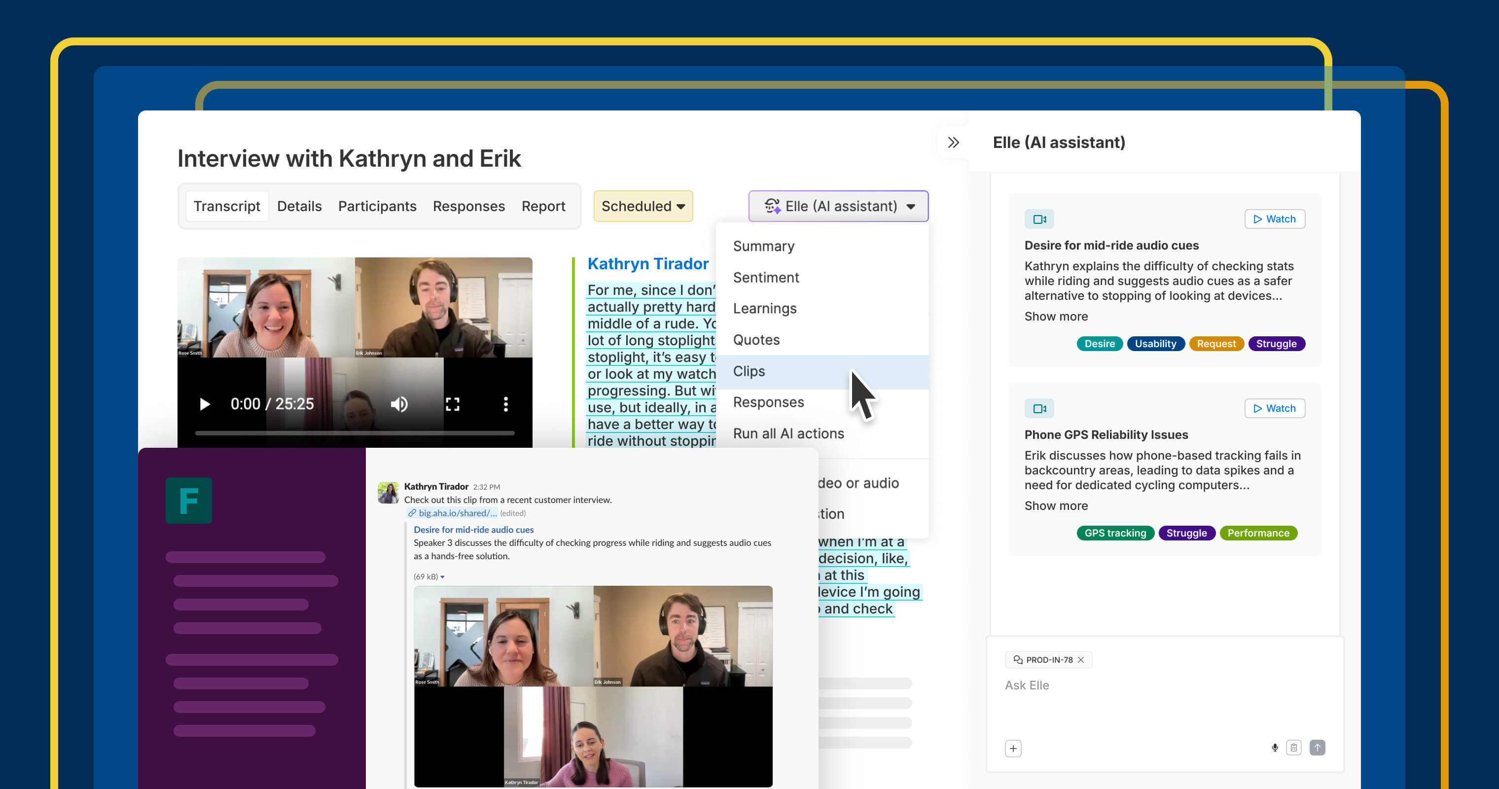Send the message with the up-arrow button
The width and height of the screenshot is (1499, 789).
1318,748
